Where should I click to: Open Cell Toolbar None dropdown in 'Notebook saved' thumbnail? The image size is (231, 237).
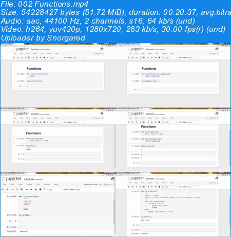point(83,189)
